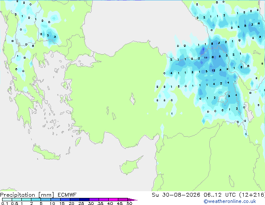This screenshot has width=265, height=205.
Task: Click the '45' legend scale label
Action: point(120,203)
